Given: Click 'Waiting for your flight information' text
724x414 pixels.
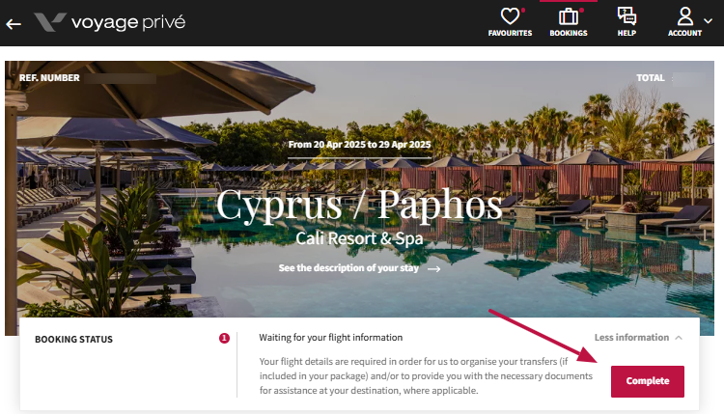Looking at the screenshot, I should 330,338.
